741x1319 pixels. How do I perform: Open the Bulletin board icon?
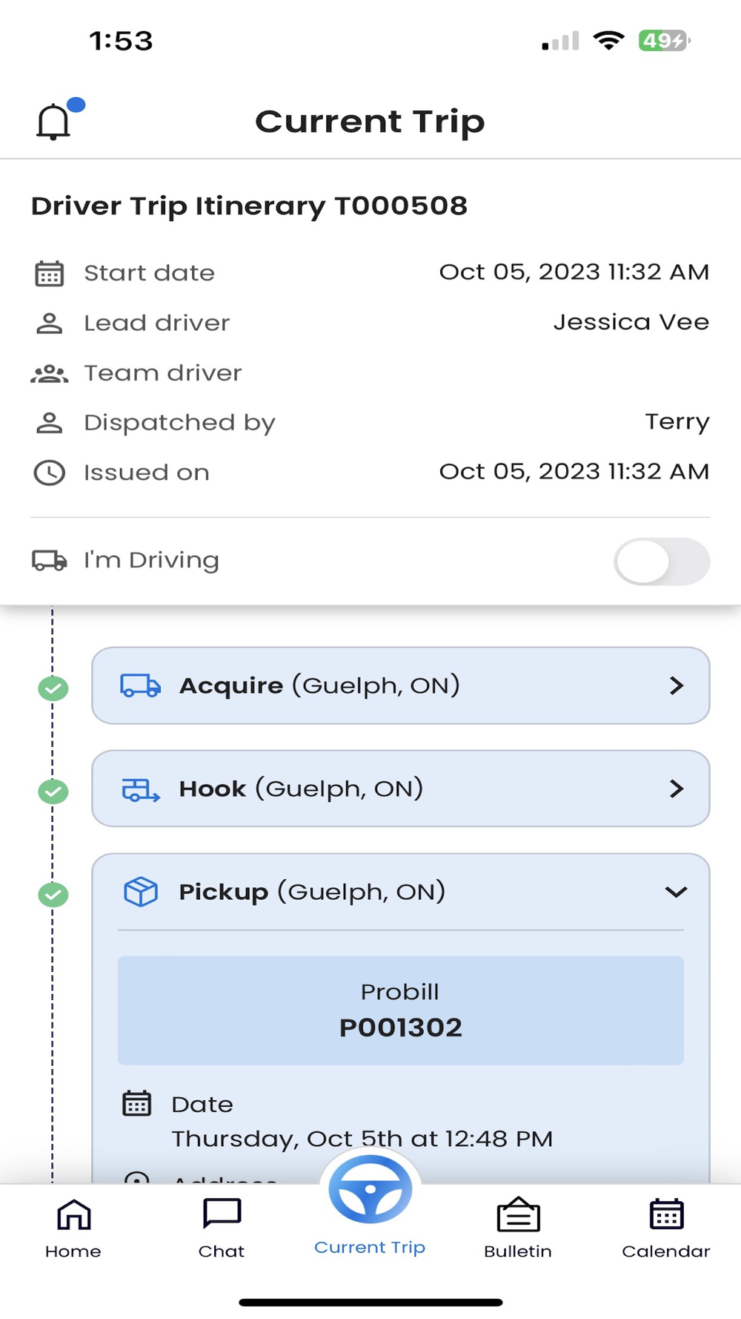[518, 1215]
